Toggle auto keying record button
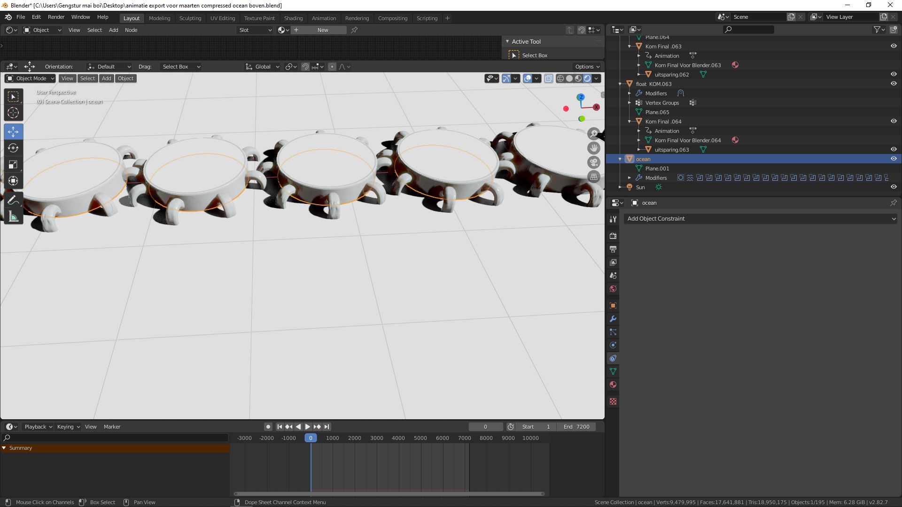Viewport: 902px width, 507px height. [x=268, y=427]
